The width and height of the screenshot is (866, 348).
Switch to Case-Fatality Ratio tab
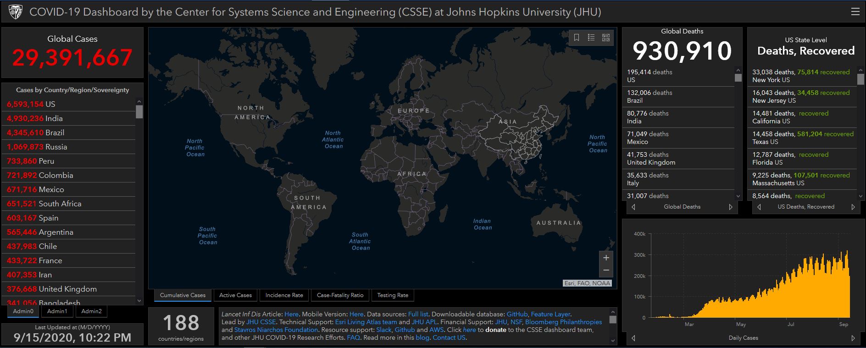(x=340, y=295)
